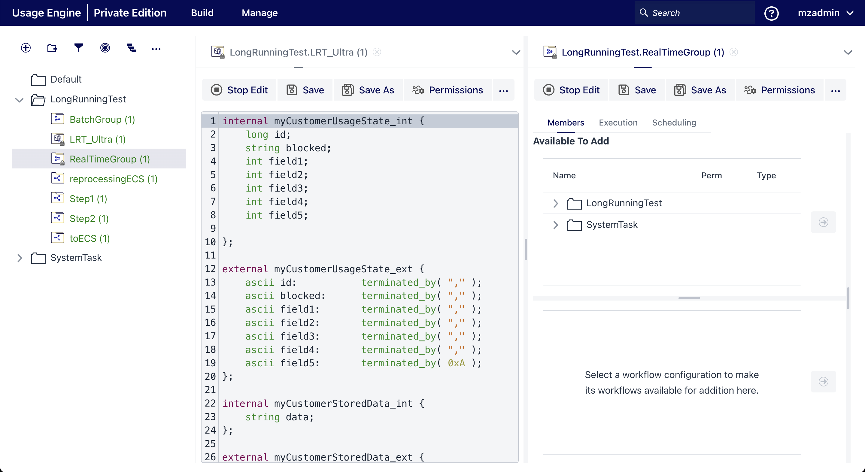Screen dimensions: 865x472
Task: Open Permissions for RealTimeGroup
Action: click(780, 90)
